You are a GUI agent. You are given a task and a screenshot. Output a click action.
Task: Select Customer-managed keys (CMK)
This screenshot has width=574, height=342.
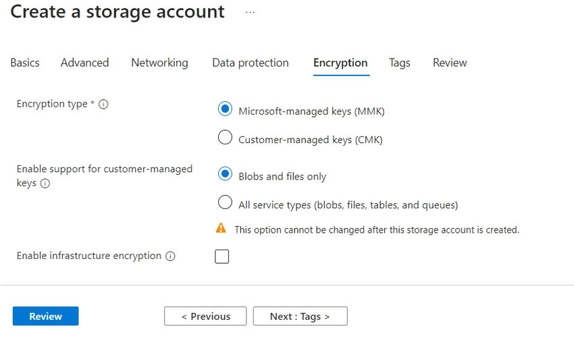point(225,137)
